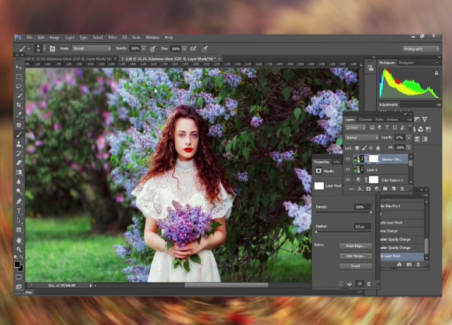The width and height of the screenshot is (452, 325).
Task: Select the Quick Selection tool
Action: point(19,96)
